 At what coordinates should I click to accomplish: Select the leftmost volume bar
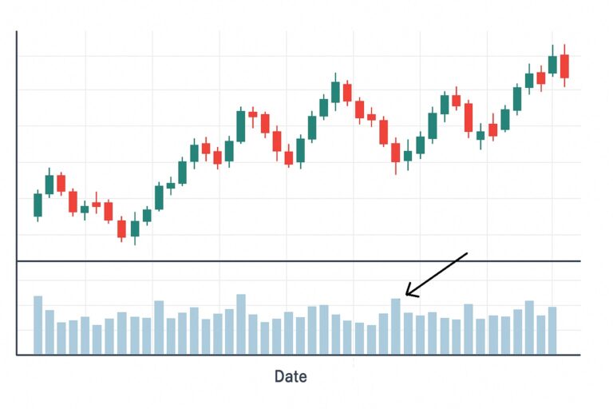click(38, 324)
